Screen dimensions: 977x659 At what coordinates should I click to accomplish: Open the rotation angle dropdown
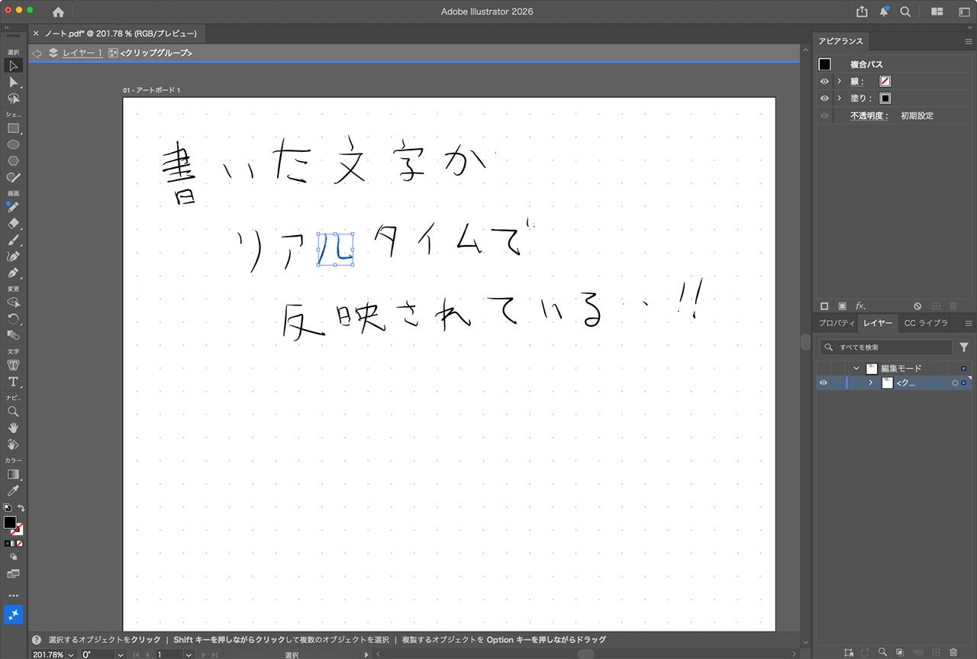(x=121, y=654)
